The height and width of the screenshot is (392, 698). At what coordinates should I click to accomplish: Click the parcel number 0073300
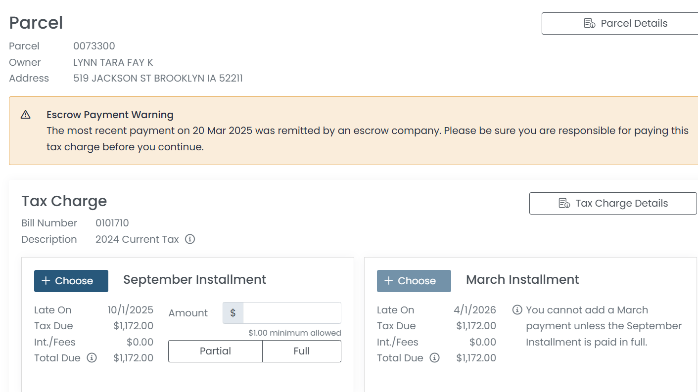tap(94, 46)
